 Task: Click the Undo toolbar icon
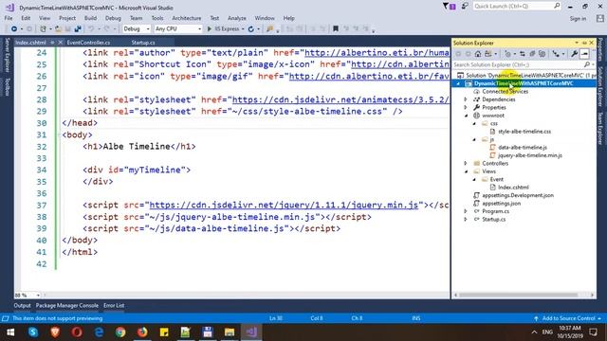[x=91, y=29]
